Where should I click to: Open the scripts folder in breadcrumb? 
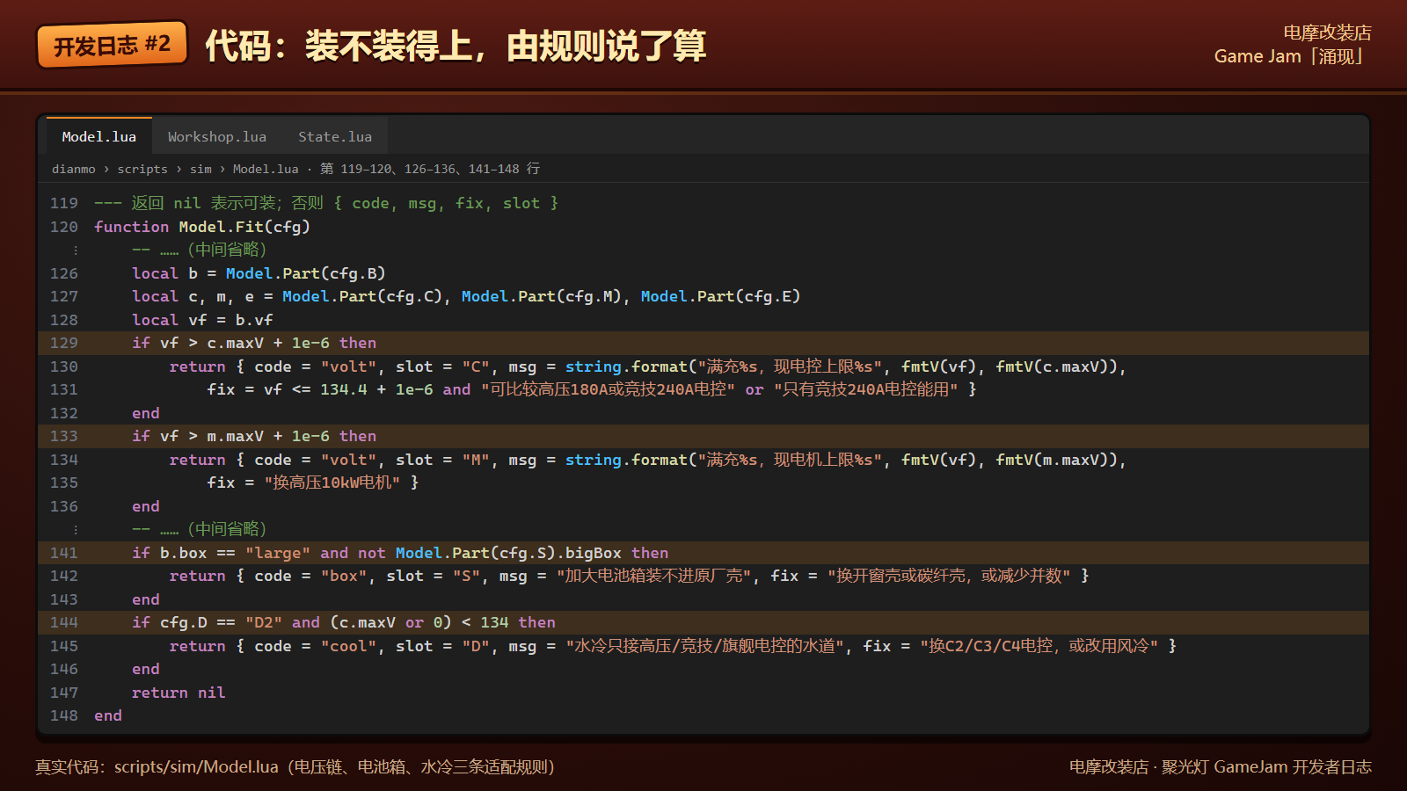pyautogui.click(x=142, y=169)
